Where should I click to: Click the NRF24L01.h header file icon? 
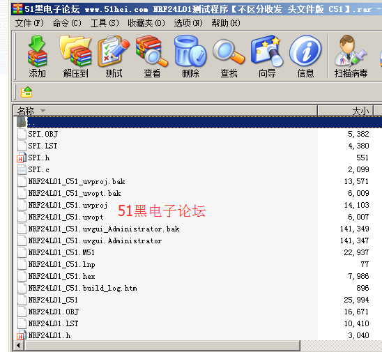click(22, 335)
